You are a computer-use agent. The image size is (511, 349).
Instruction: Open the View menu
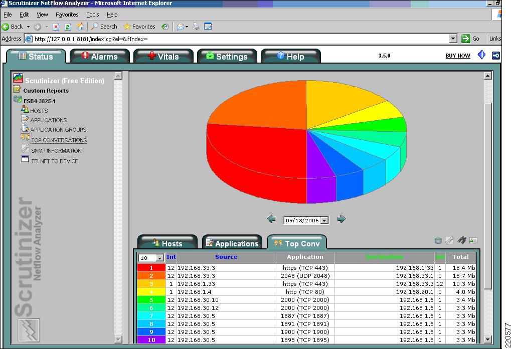pos(42,15)
